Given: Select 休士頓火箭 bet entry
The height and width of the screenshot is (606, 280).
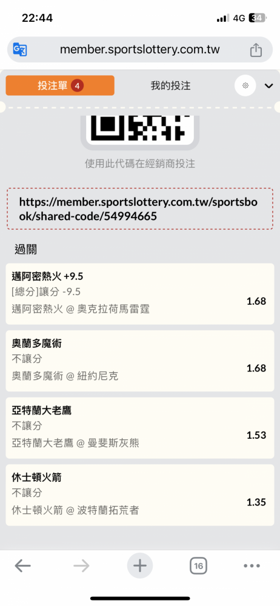Looking at the screenshot, I should [x=140, y=495].
